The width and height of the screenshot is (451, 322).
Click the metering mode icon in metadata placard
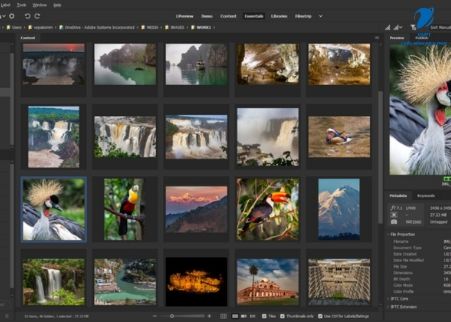click(394, 214)
